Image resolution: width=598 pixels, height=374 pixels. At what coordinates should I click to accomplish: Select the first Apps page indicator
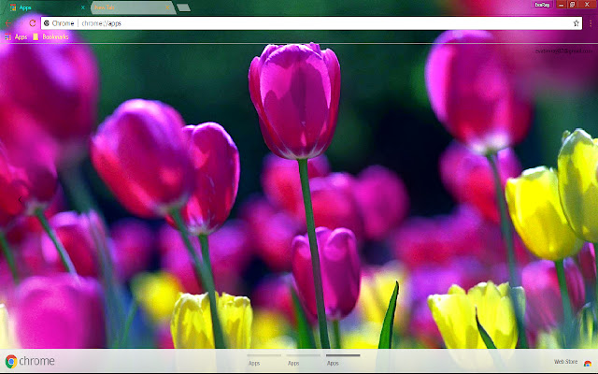[x=263, y=360]
